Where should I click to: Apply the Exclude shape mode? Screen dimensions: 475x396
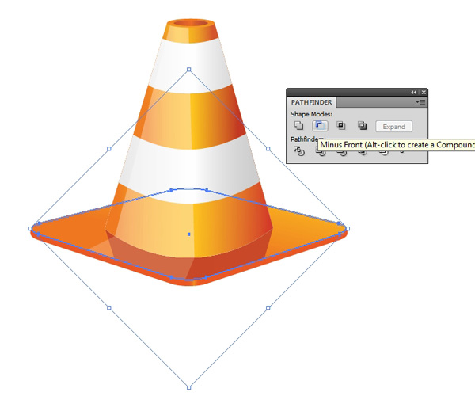click(363, 125)
